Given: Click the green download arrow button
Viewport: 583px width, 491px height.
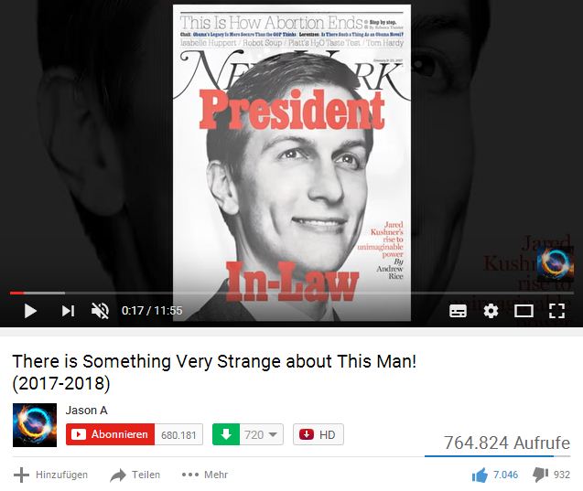Looking at the screenshot, I should pos(226,434).
